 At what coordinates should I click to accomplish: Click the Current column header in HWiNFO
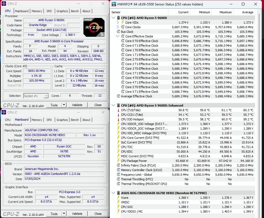(179, 12)
